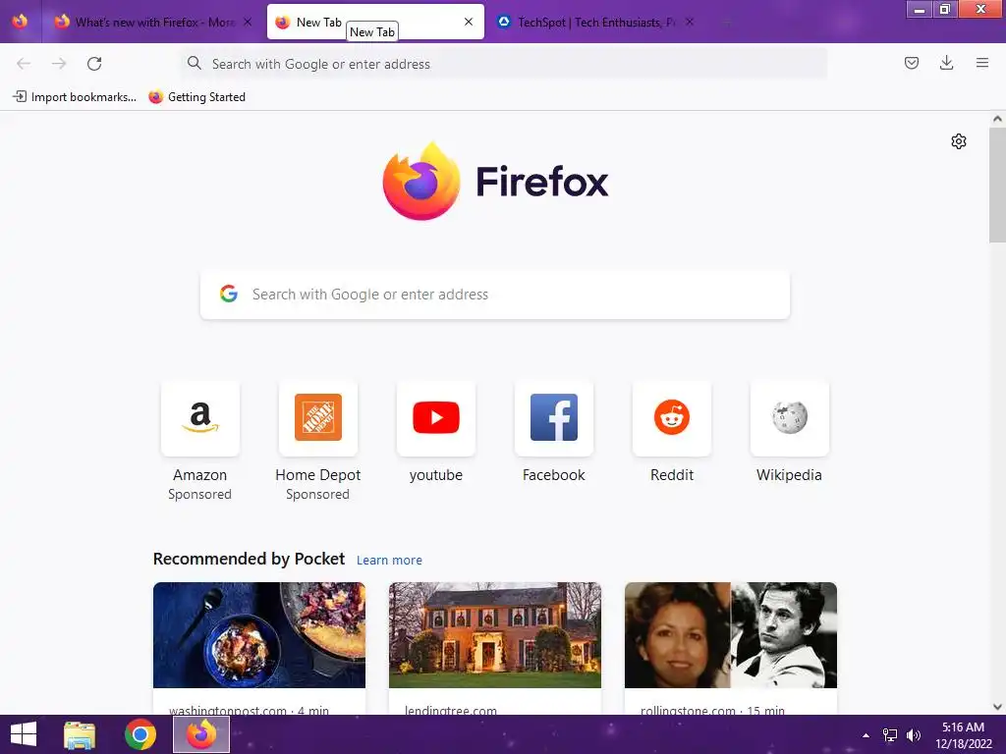This screenshot has height=754, width=1006.
Task: Close the TechSpot tab
Action: (689, 22)
